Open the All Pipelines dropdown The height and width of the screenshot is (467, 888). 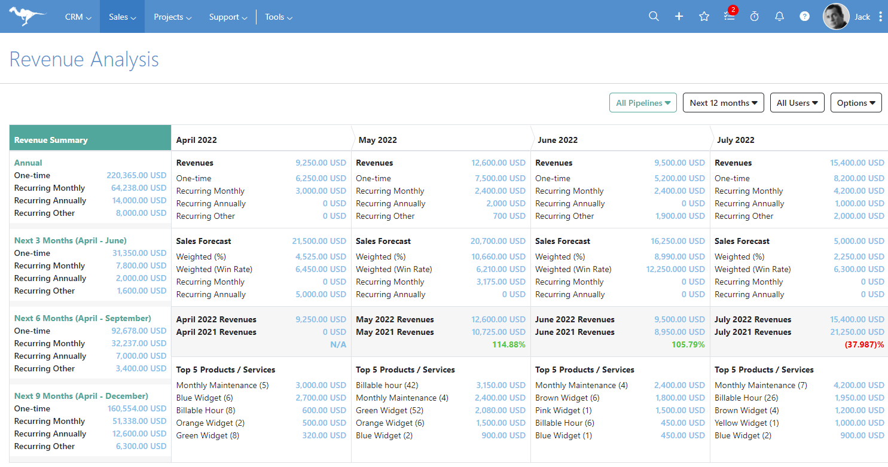[x=643, y=102]
